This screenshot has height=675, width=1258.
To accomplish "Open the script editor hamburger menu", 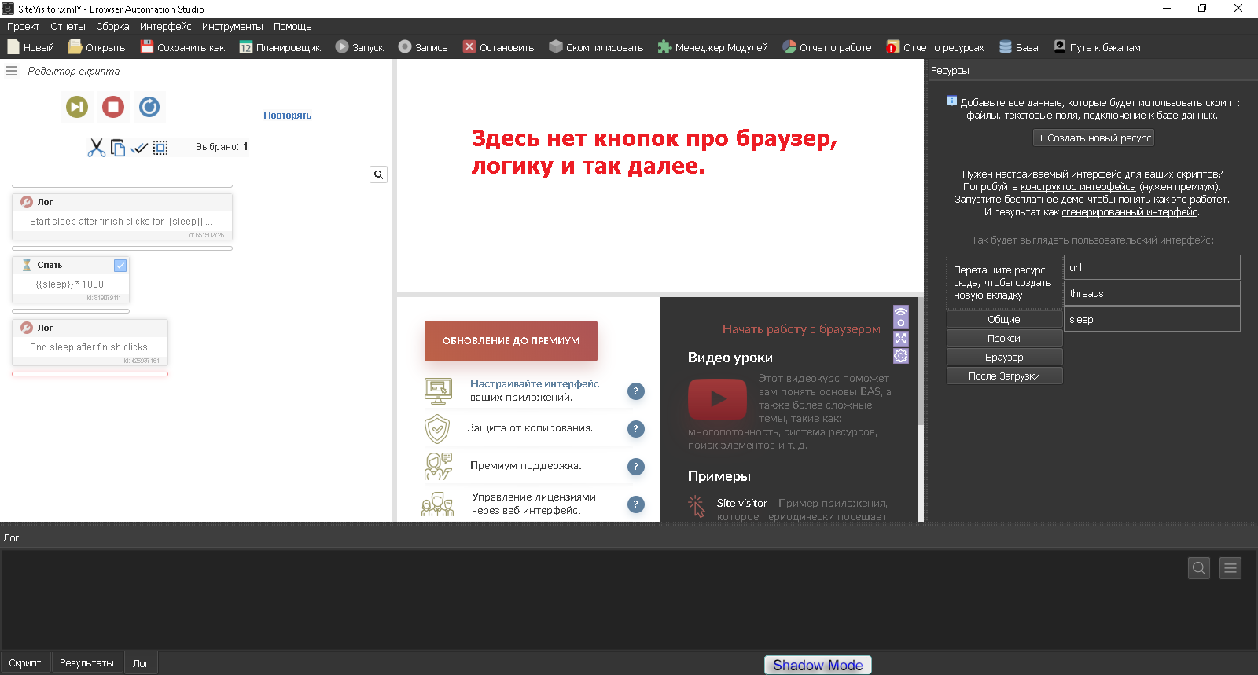I will [x=12, y=71].
